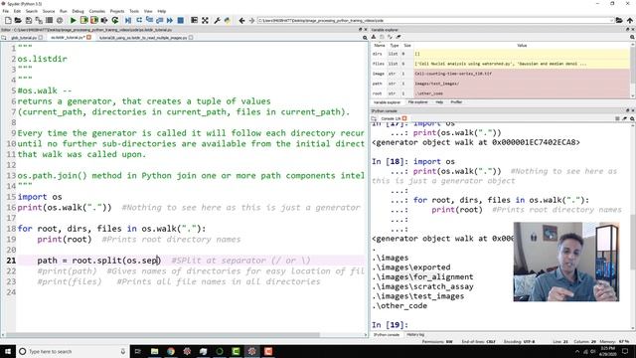Open the Edit menu

pos(17,11)
